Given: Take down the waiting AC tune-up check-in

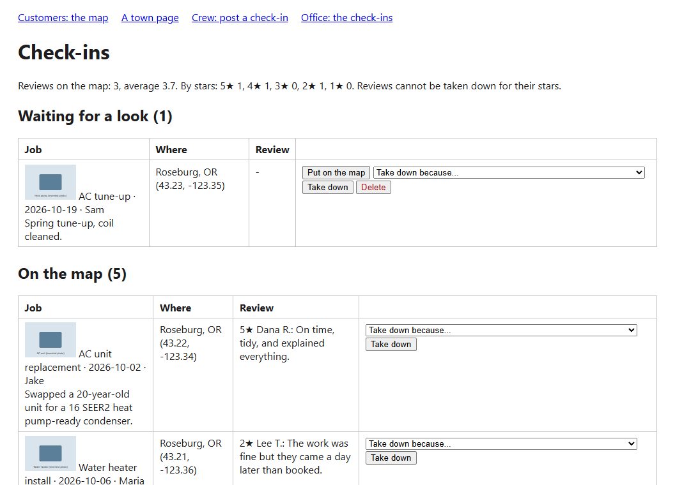Looking at the screenshot, I should click(x=328, y=187).
